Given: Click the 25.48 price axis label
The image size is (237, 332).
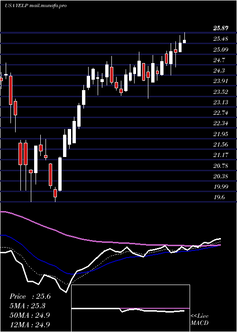Looking at the screenshot, I should (x=221, y=39).
